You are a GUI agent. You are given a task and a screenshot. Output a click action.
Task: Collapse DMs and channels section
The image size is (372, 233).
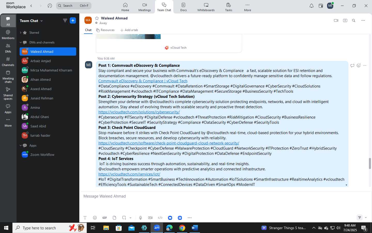coord(20,42)
